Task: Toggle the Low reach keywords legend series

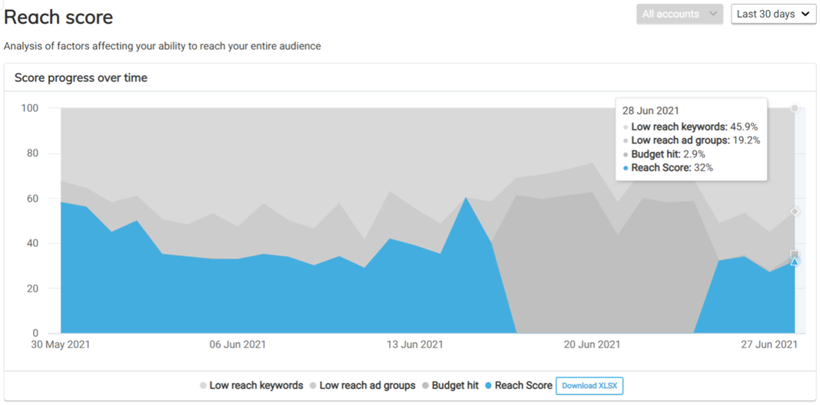Action: tap(251, 386)
